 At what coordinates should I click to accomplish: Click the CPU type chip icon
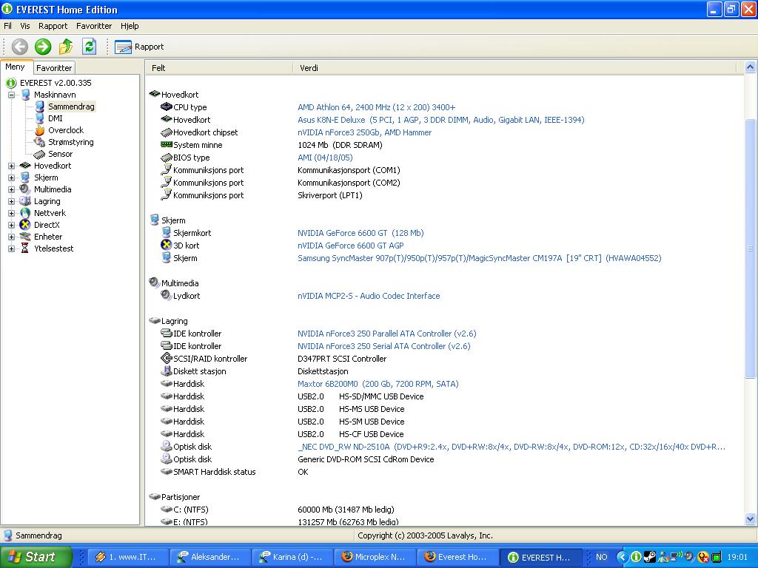coord(167,106)
